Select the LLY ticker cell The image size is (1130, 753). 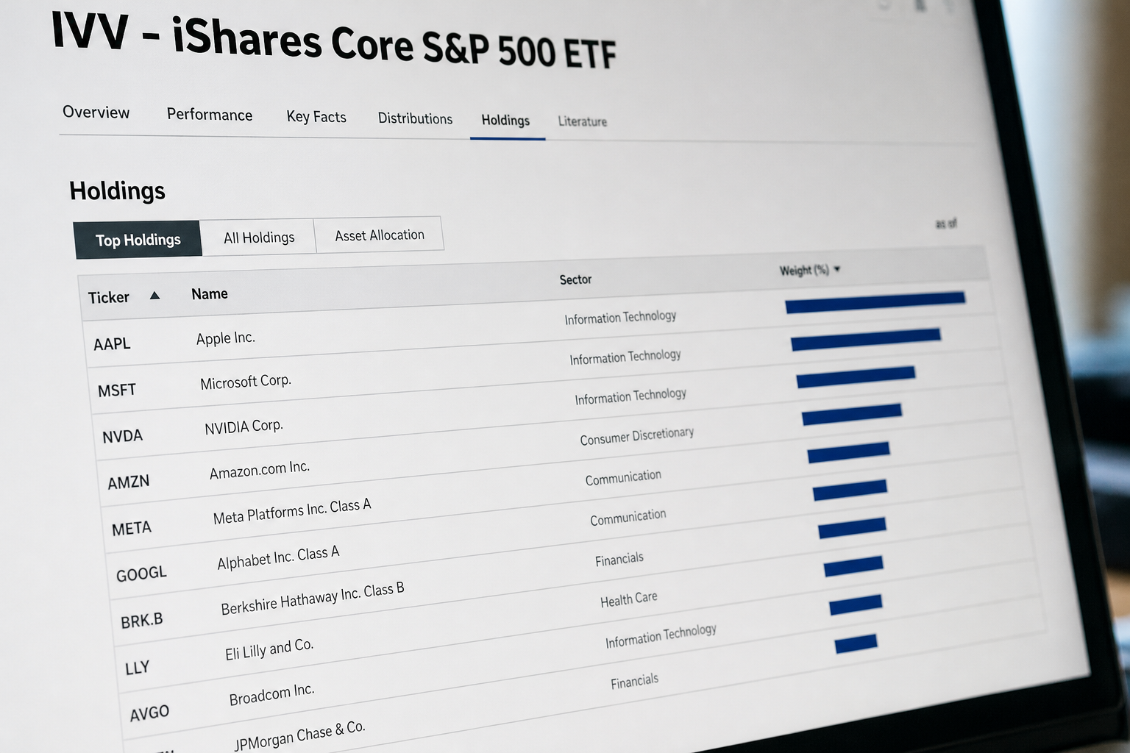pyautogui.click(x=138, y=668)
